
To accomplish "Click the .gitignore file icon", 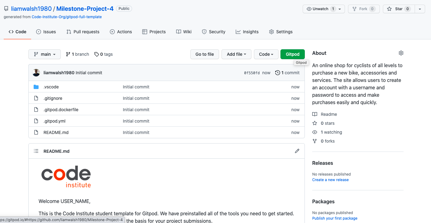I will pyautogui.click(x=36, y=98).
